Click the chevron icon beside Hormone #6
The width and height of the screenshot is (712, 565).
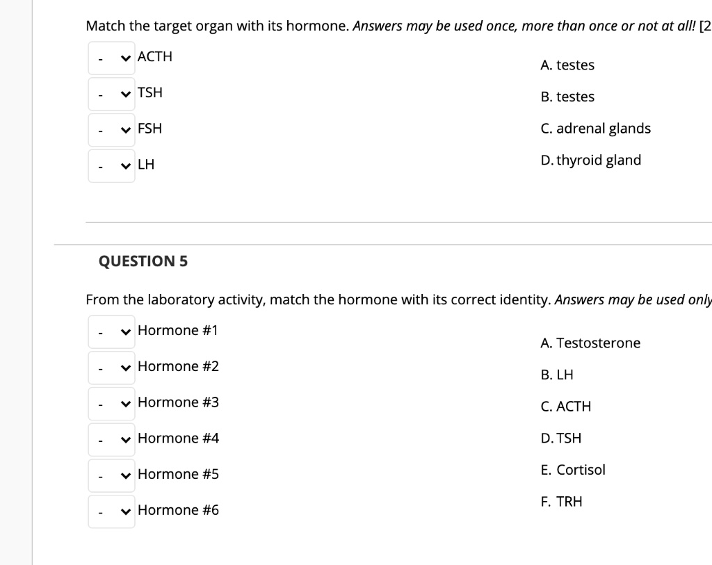(125, 511)
